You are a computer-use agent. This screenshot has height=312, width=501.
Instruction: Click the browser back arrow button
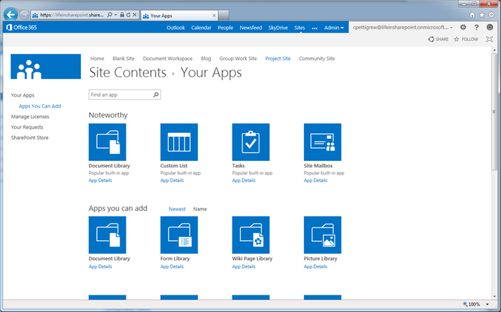[x=11, y=15]
